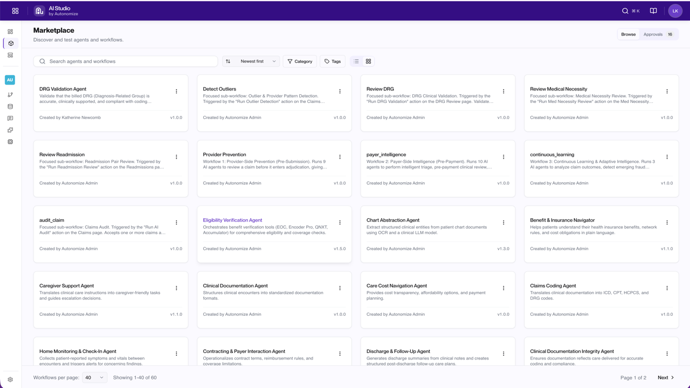Click the Search agents and workflows field
The image size is (690, 388).
pyautogui.click(x=126, y=61)
